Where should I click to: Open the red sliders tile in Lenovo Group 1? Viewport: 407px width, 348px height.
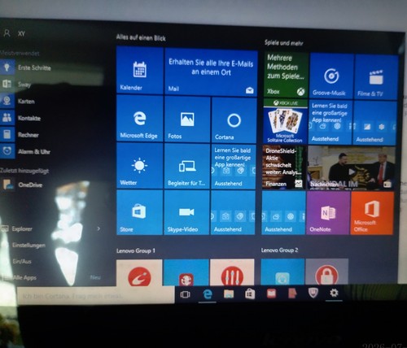(232, 272)
